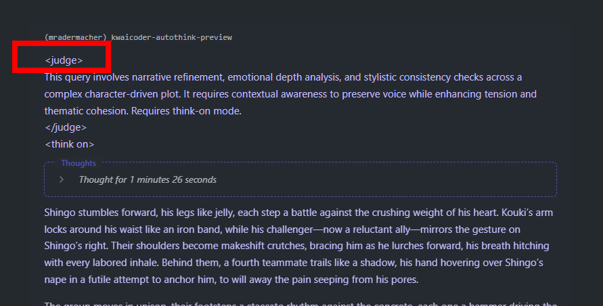Click the Thoughts box header label
603x306 pixels.
(79, 163)
